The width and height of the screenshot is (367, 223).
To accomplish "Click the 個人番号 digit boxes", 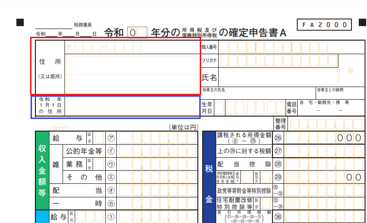I will coord(273,47).
